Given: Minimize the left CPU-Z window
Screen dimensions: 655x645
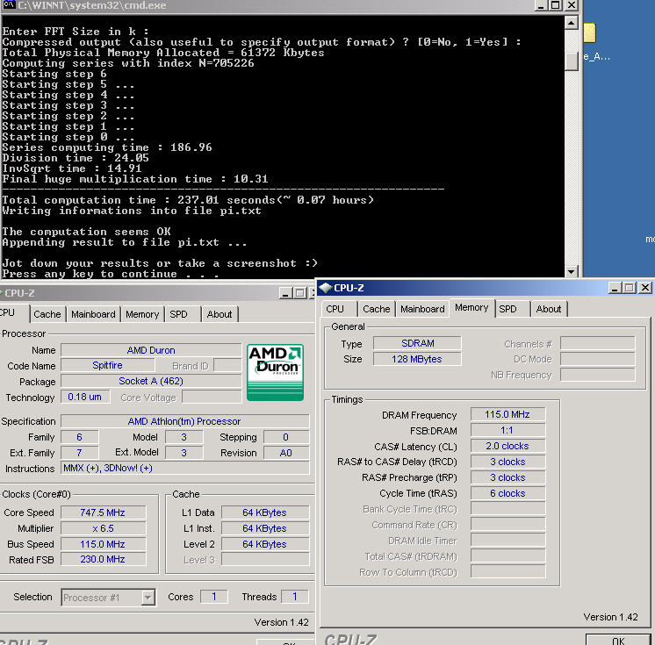Looking at the screenshot, I should (x=285, y=293).
